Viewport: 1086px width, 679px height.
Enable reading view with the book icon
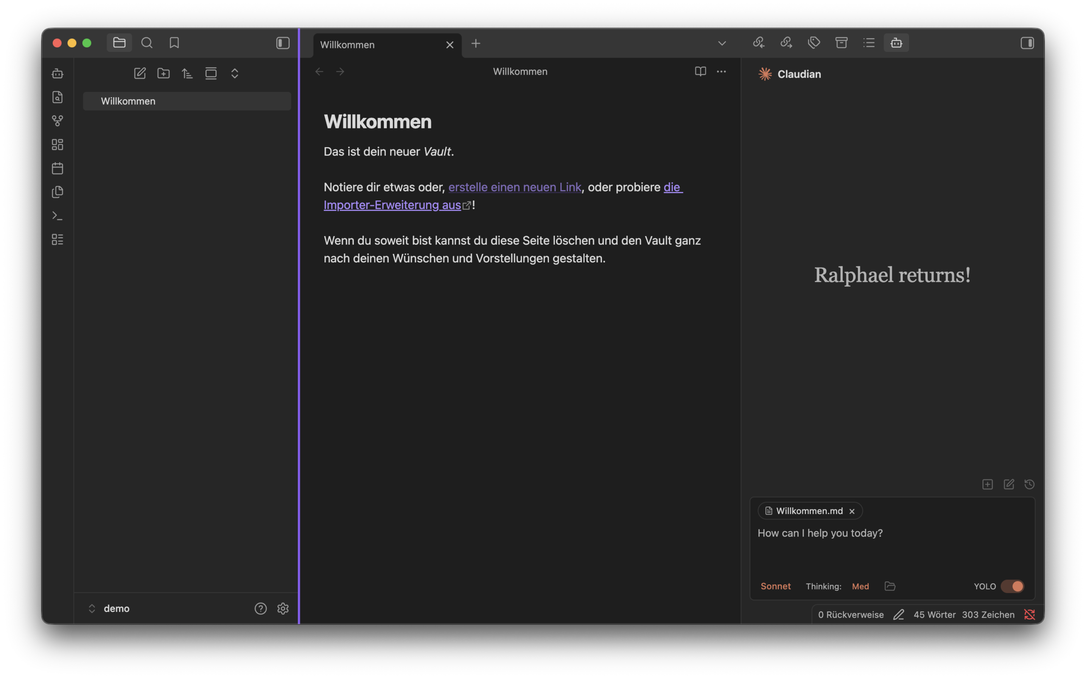point(700,71)
